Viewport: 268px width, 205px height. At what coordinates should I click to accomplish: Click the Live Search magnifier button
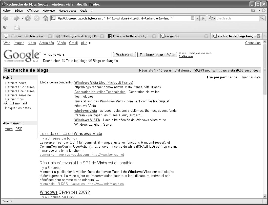tap(262, 18)
